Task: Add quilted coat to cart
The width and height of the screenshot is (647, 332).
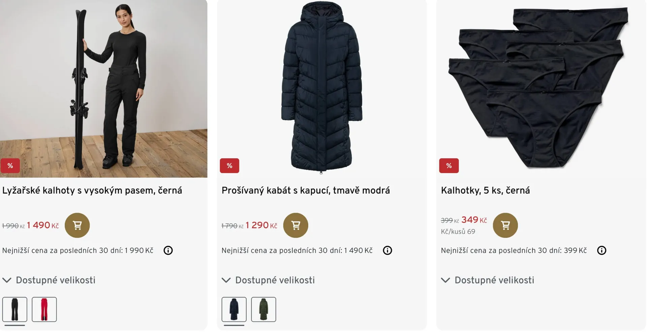Action: pyautogui.click(x=296, y=225)
